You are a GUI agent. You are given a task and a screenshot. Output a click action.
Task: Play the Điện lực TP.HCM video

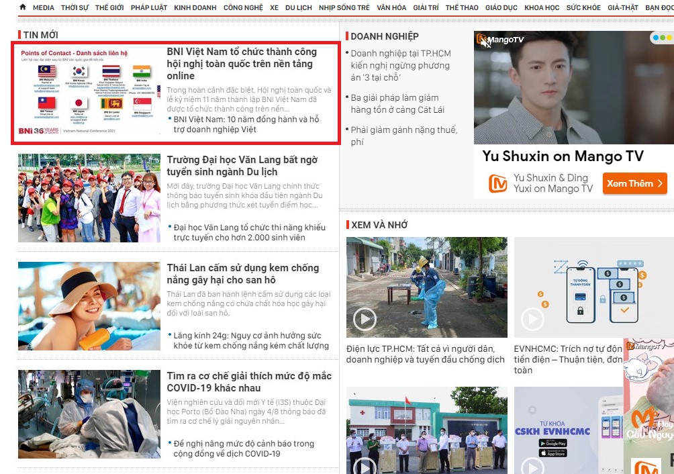coord(365,319)
